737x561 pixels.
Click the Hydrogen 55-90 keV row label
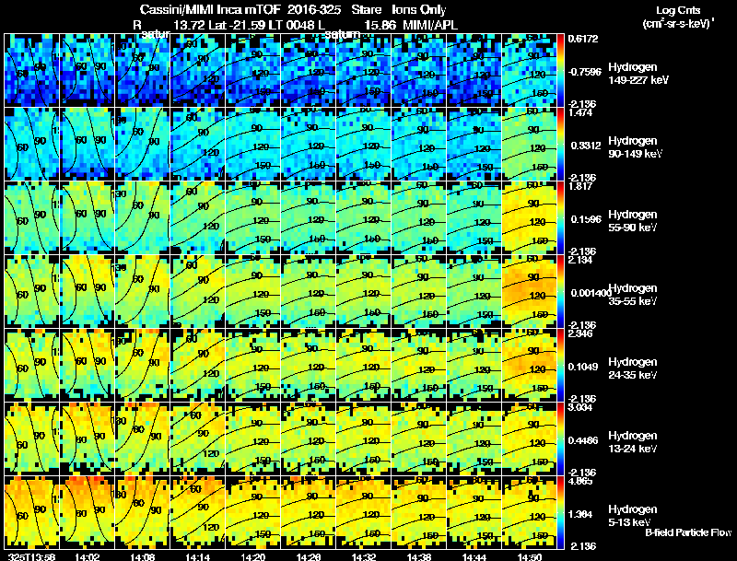click(x=633, y=221)
